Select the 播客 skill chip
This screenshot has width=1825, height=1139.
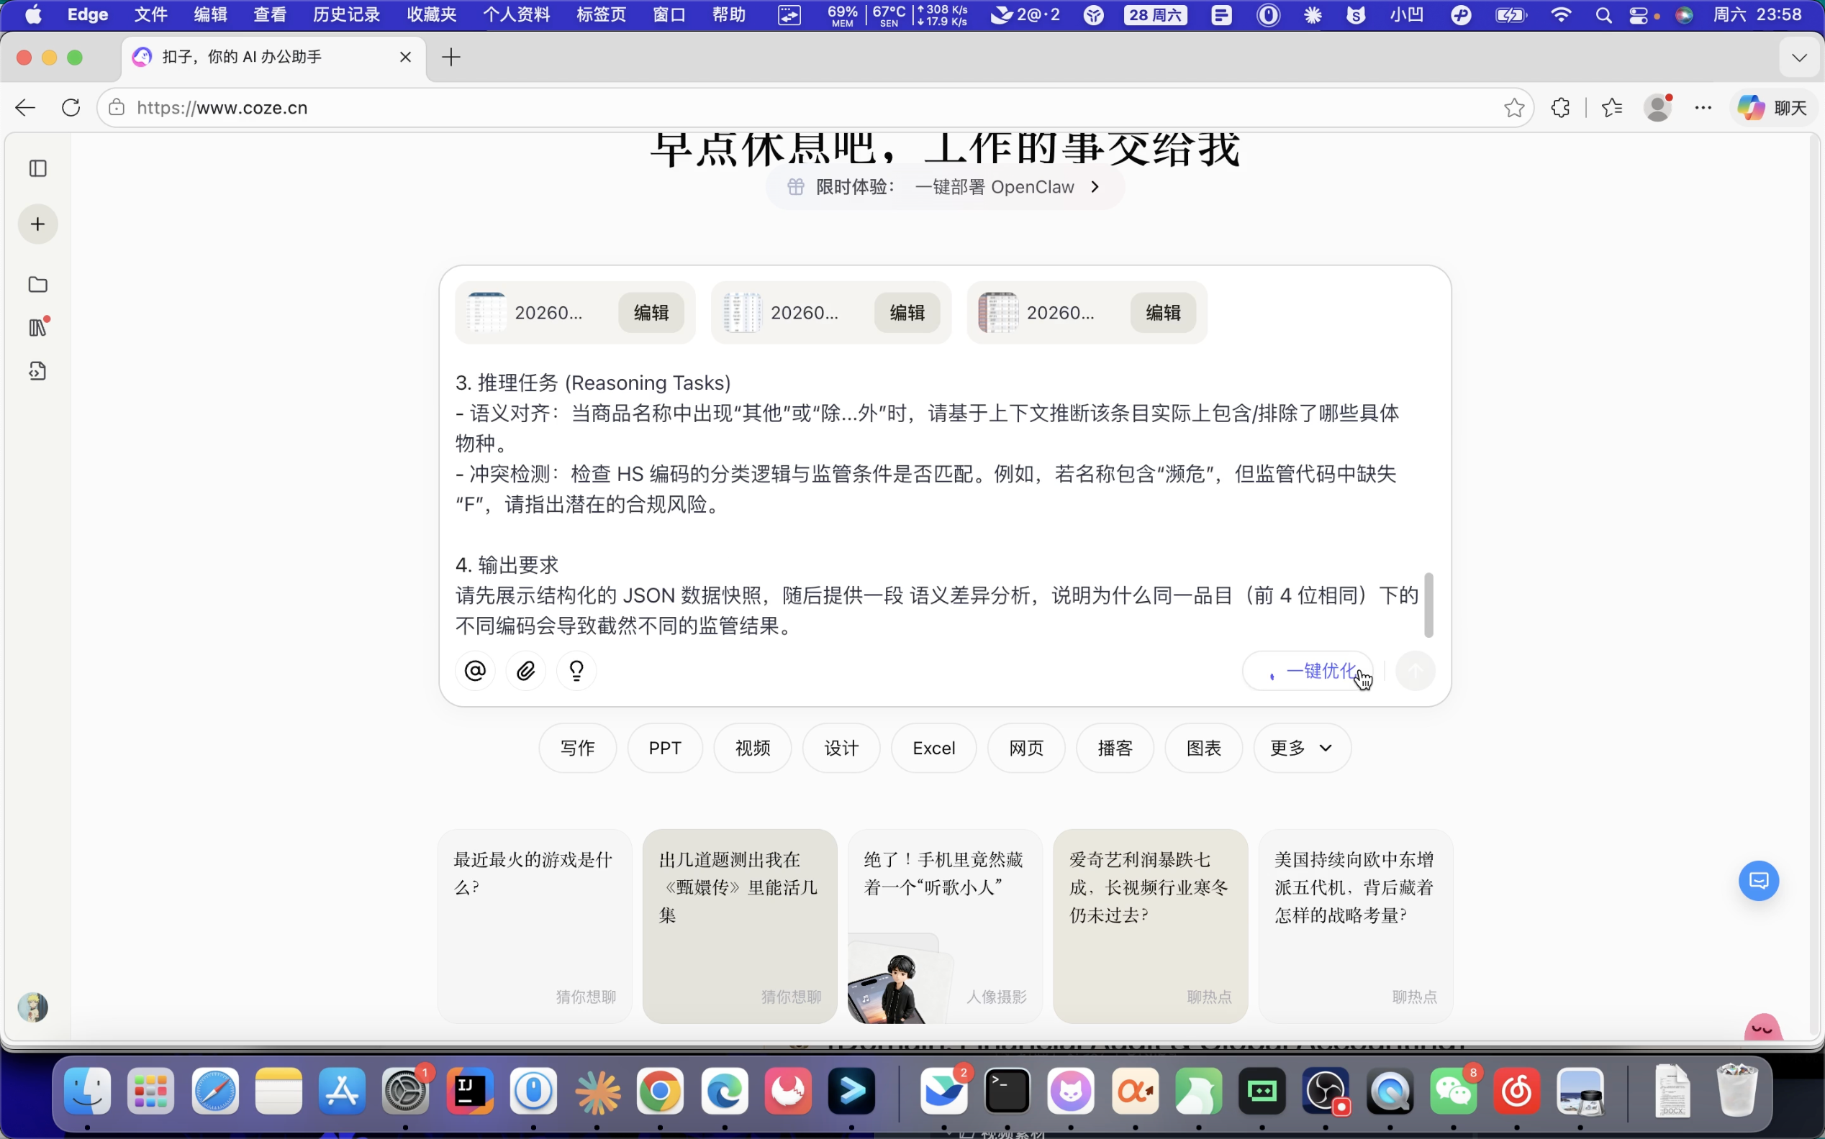[x=1115, y=748]
